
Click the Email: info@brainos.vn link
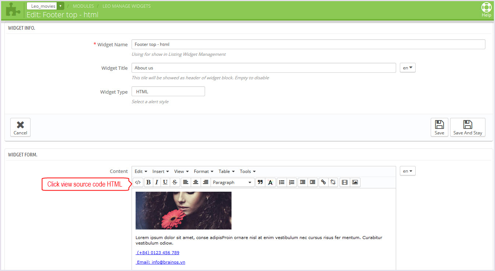click(x=160, y=262)
